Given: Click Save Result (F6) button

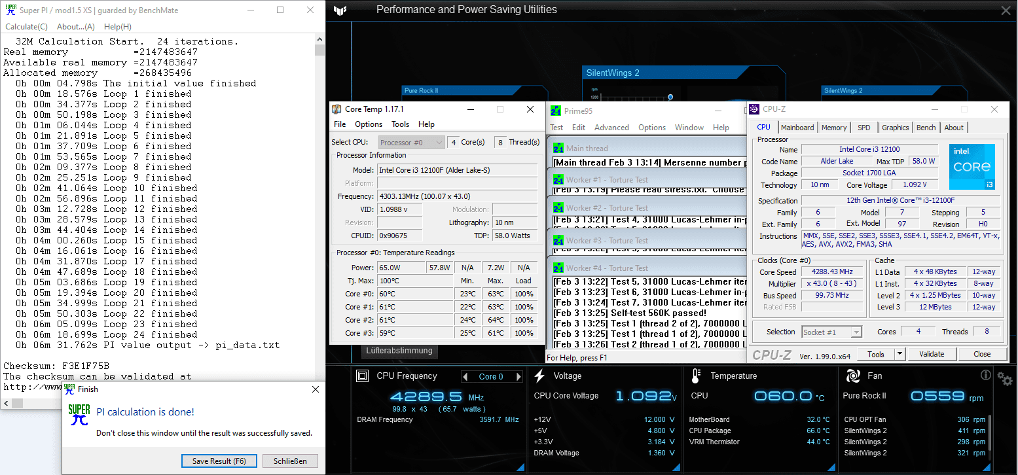Looking at the screenshot, I should point(219,461).
